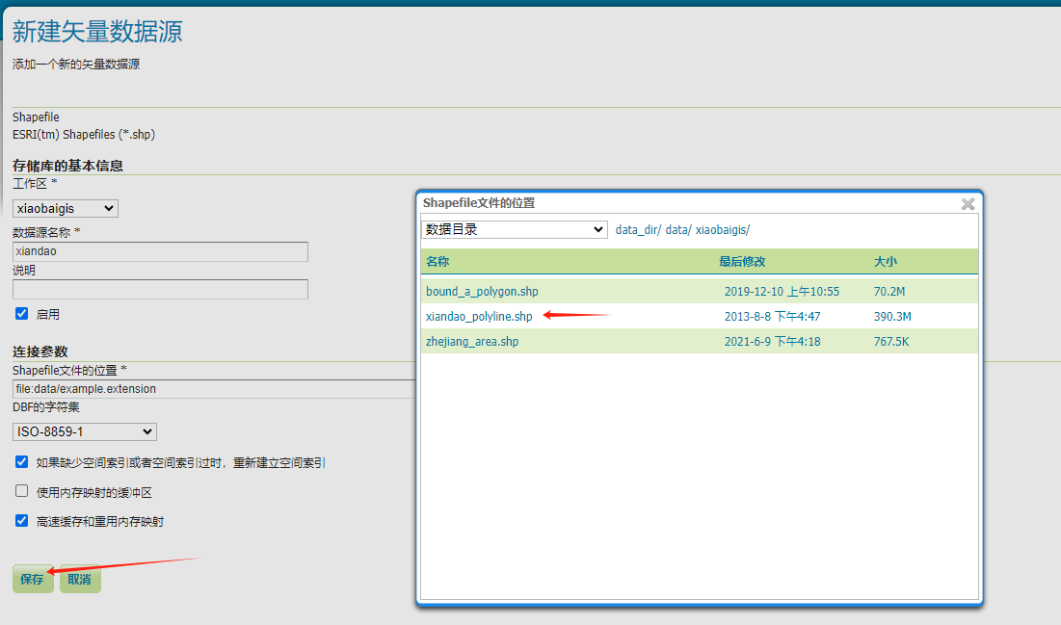Toggle 高速缓存和重用内存映射 checkbox
This screenshot has width=1061, height=625.
22,521
